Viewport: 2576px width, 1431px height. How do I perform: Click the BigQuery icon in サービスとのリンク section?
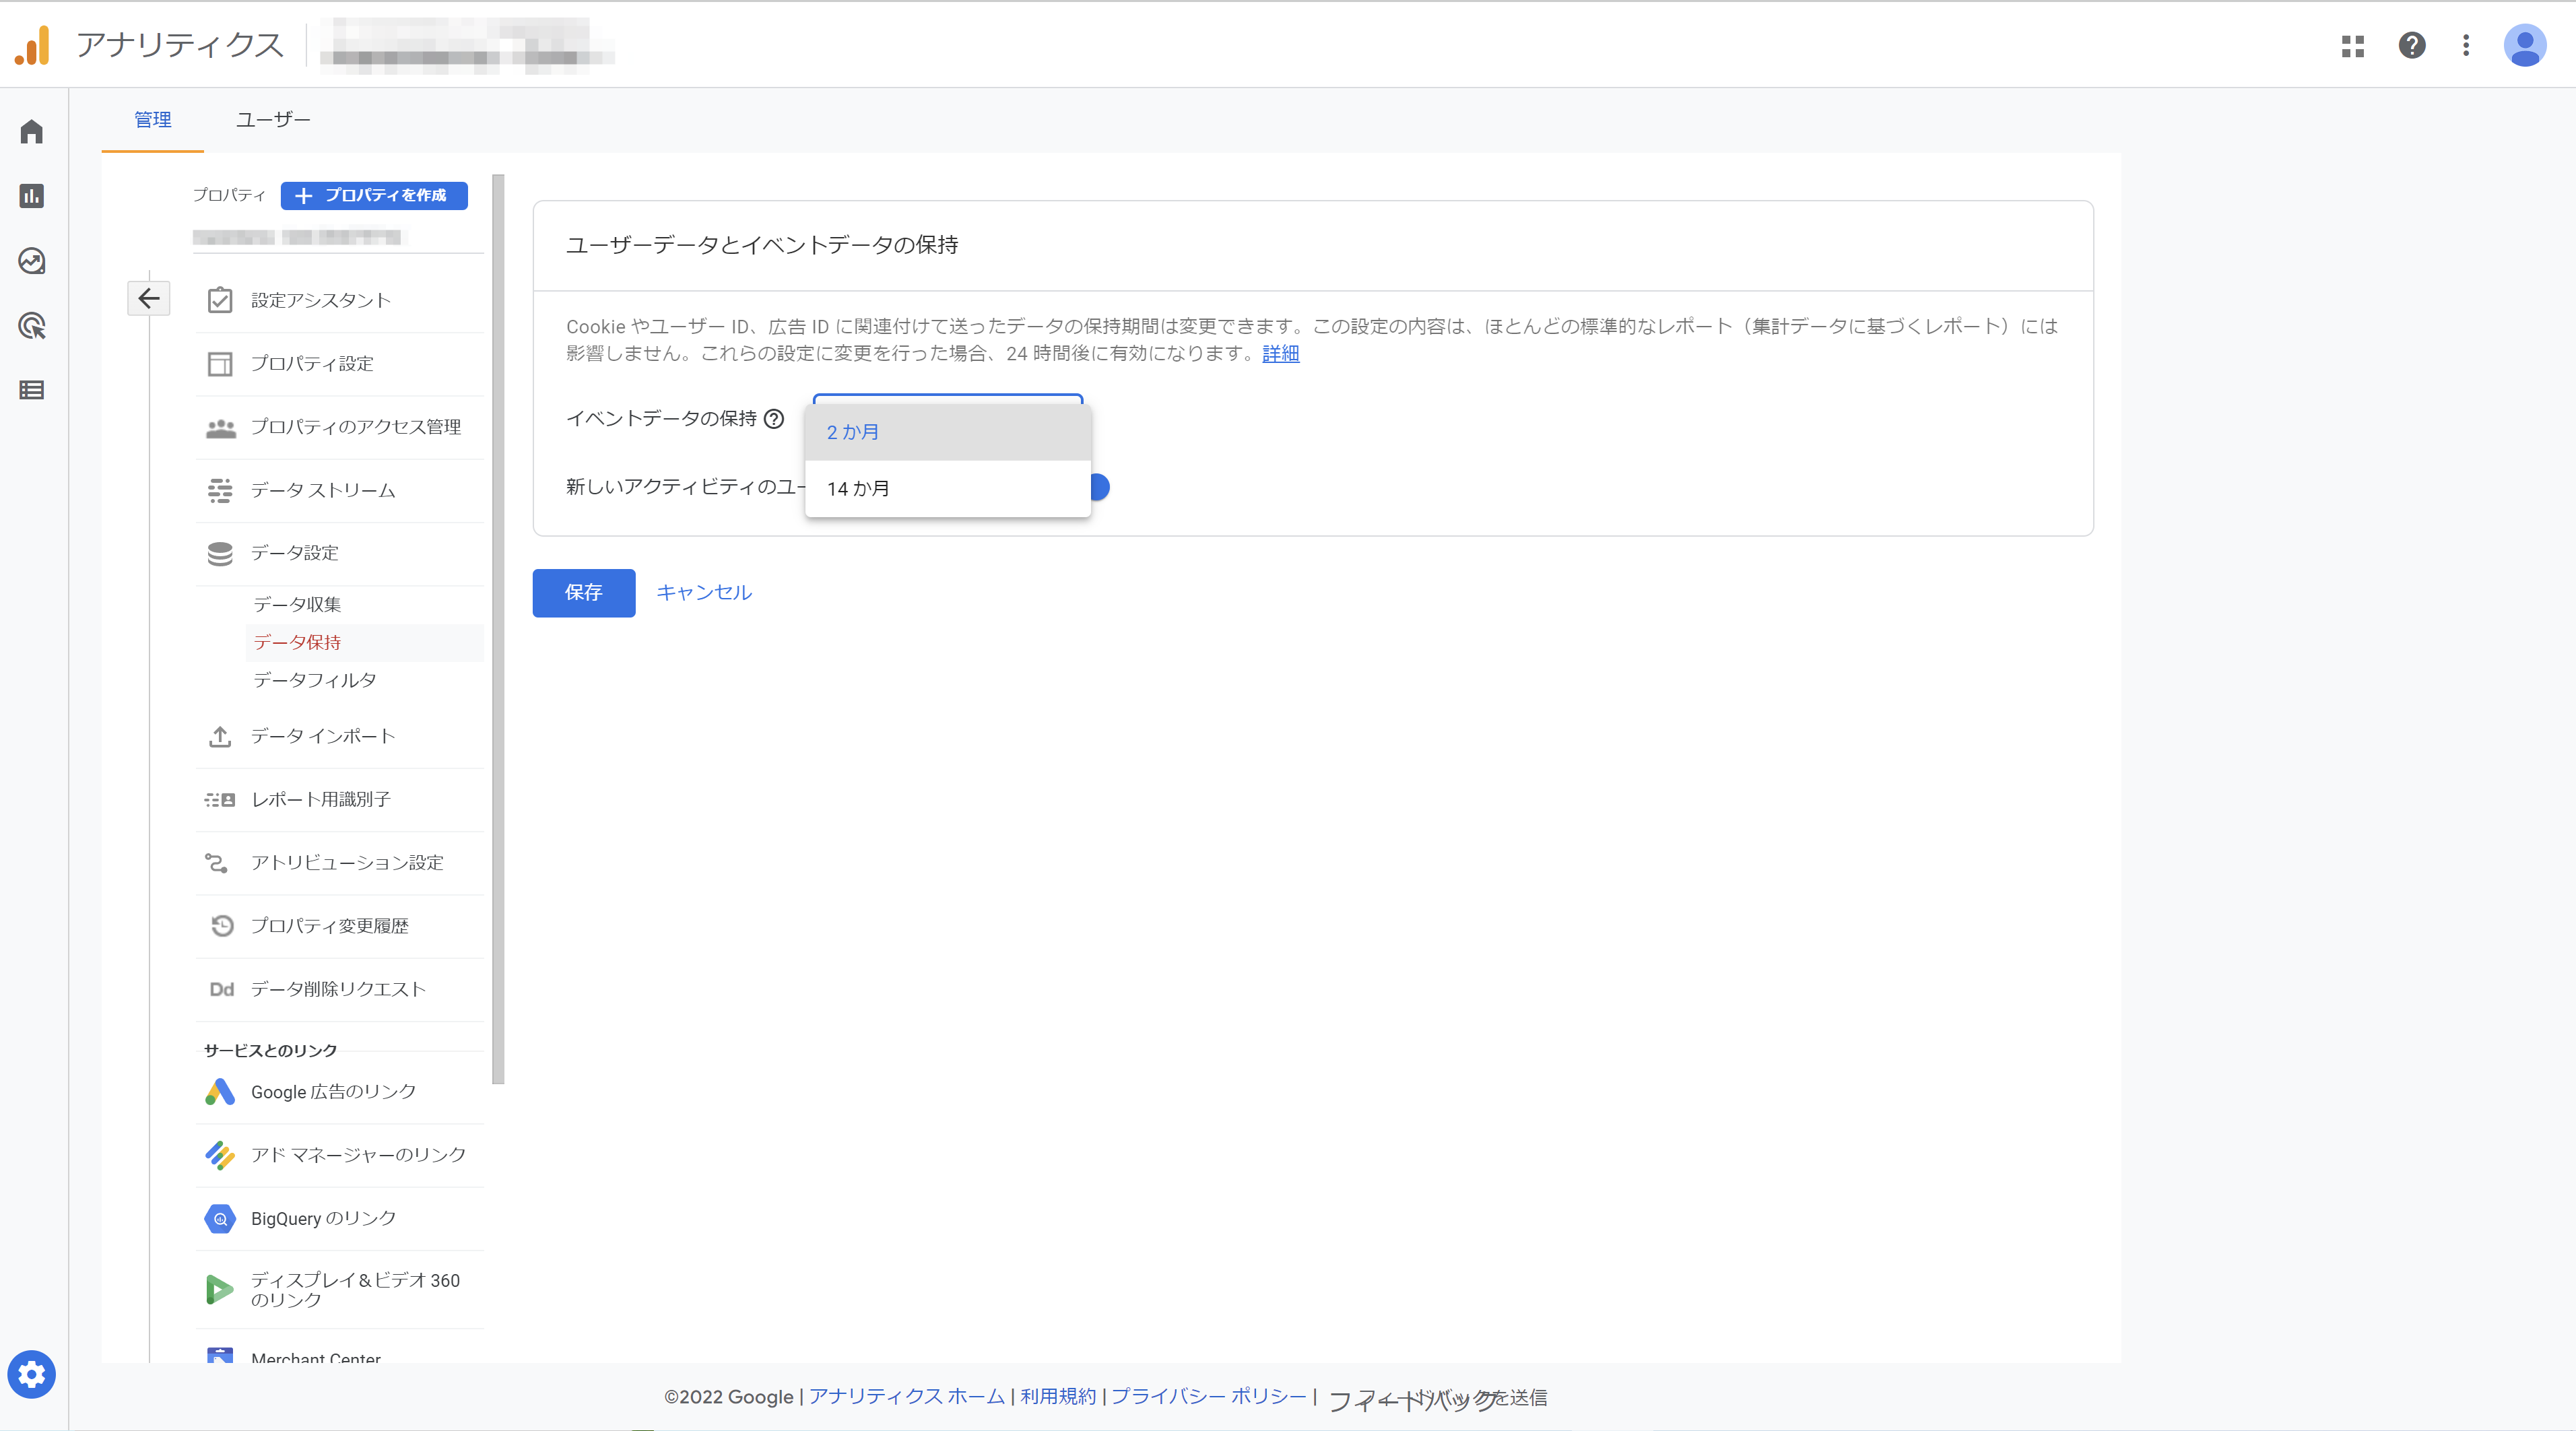(x=219, y=1219)
